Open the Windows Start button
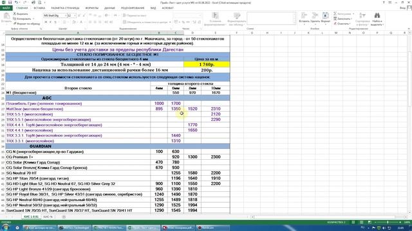 tap(6, 228)
